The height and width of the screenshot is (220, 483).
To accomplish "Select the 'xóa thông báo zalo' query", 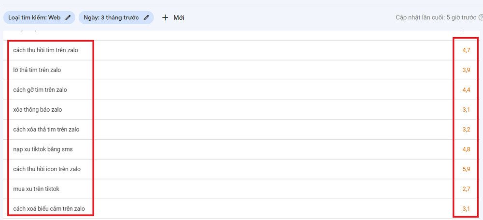I will (38, 110).
